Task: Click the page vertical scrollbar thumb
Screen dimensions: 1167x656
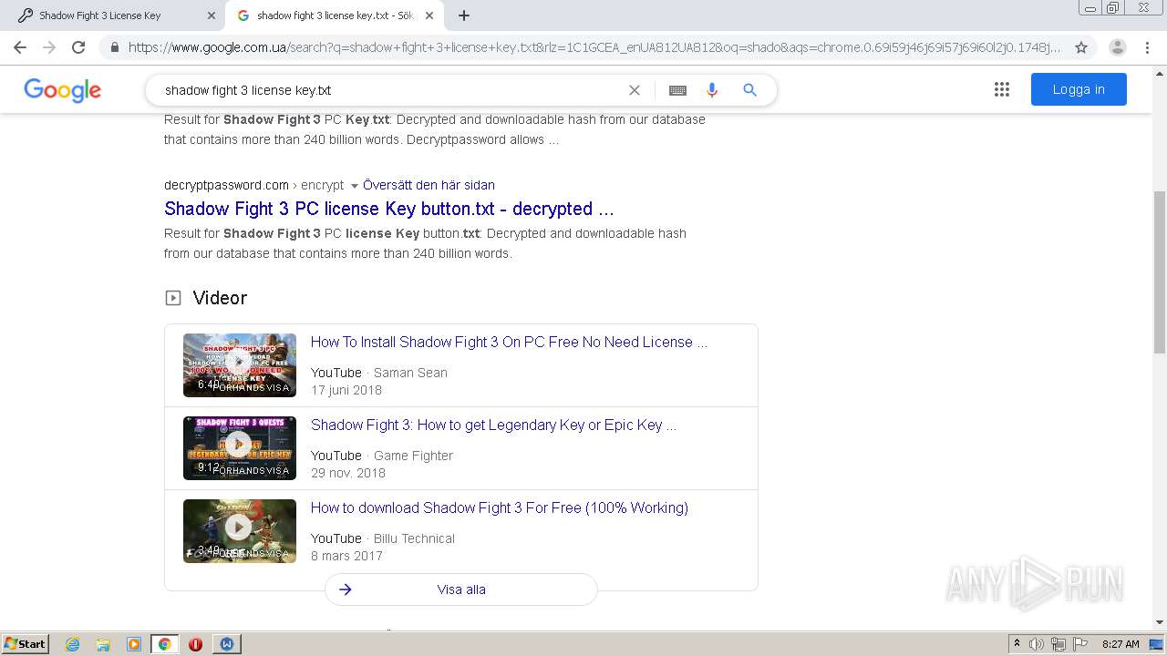Action: (x=1160, y=272)
